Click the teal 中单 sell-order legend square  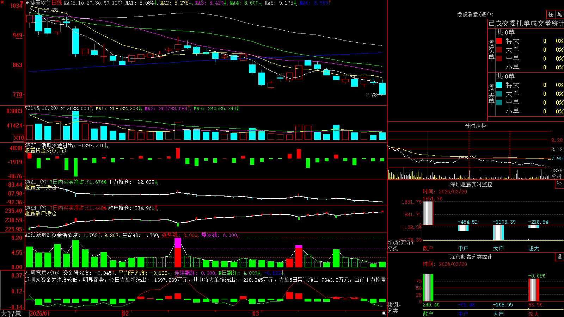point(499,102)
